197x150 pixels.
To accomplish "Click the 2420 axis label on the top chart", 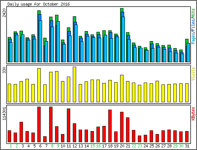I will (x=4, y=13).
